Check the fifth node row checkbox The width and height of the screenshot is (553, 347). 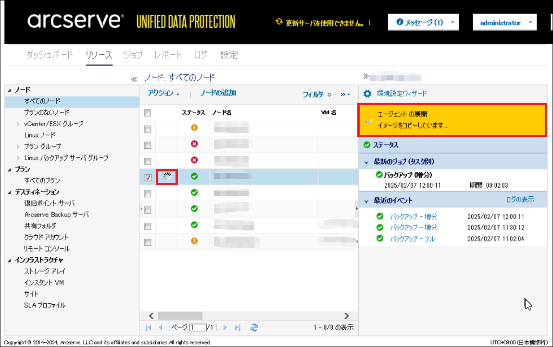coord(148,194)
